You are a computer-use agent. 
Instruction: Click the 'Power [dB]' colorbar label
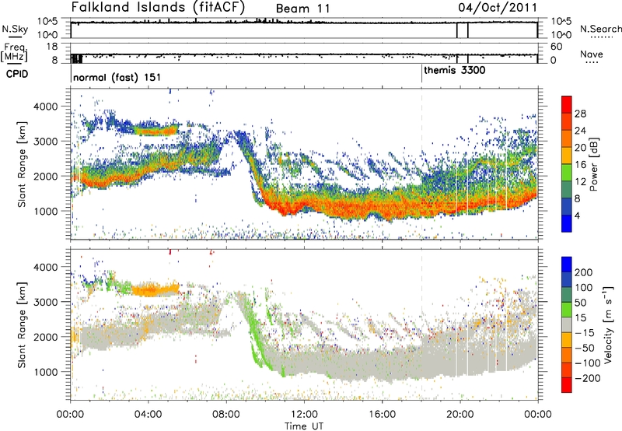pyautogui.click(x=593, y=164)
